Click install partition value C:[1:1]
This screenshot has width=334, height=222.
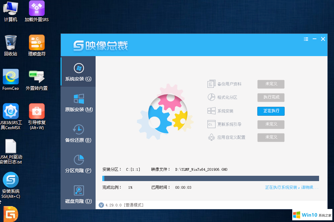pyautogui.click(x=133, y=169)
